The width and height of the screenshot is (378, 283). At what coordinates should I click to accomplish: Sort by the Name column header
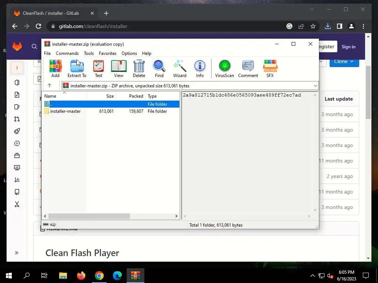tap(64, 96)
